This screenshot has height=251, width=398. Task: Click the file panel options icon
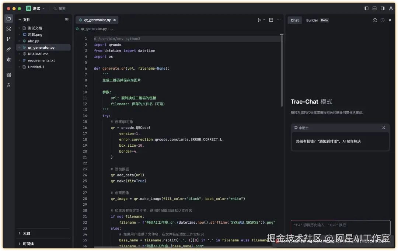67,20
